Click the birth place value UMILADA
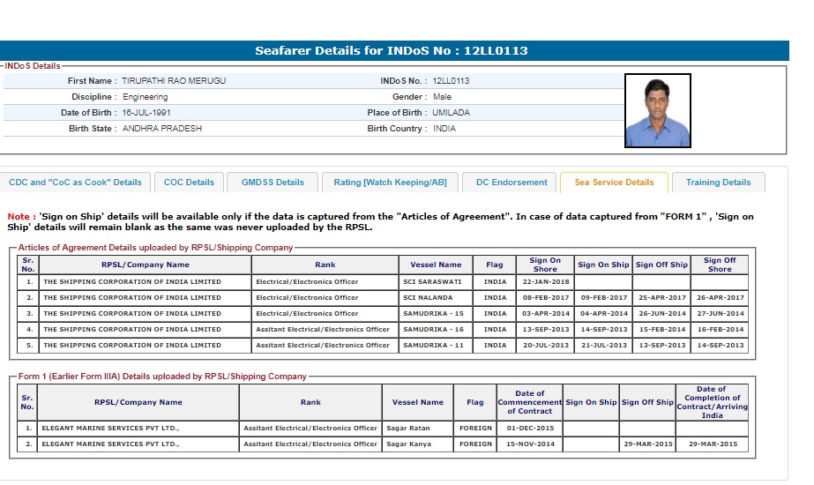This screenshot has width=814, height=485. [x=452, y=113]
